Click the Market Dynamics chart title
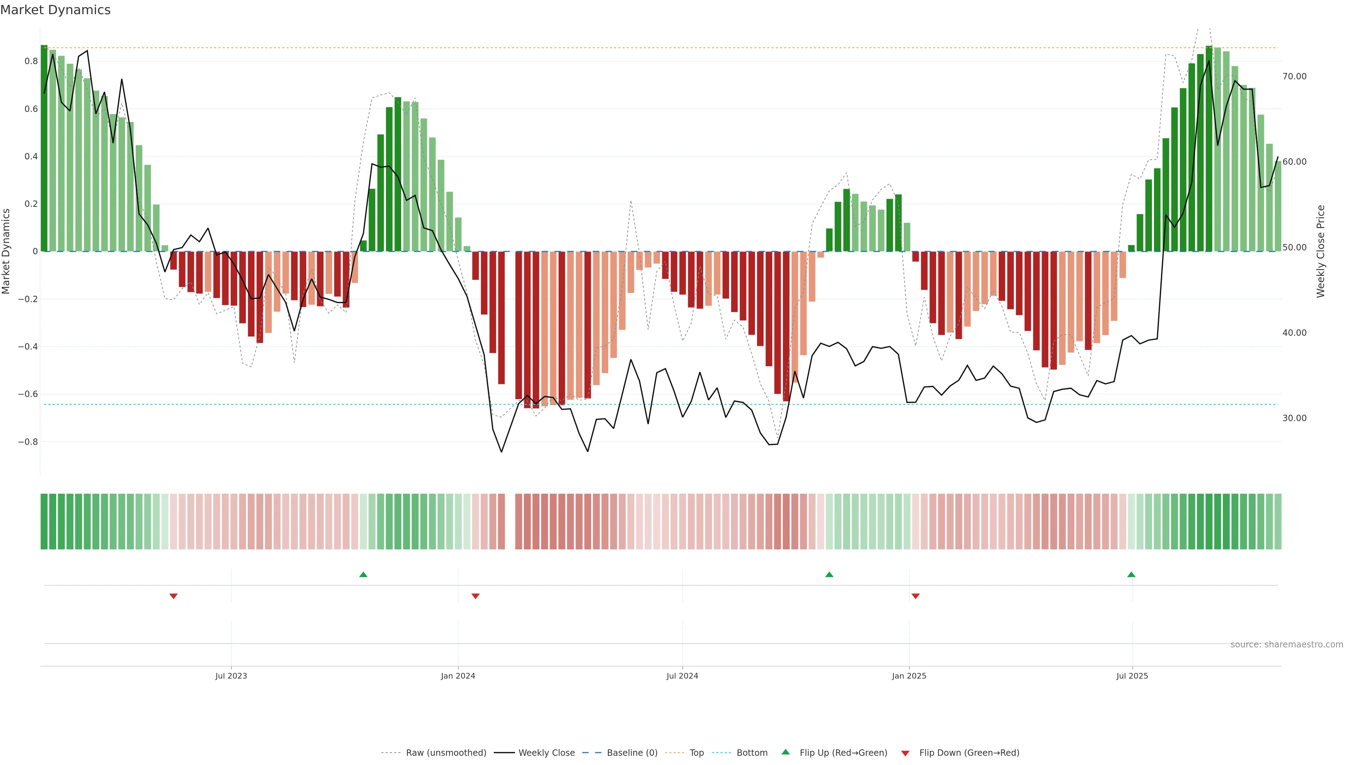The width and height of the screenshot is (1361, 765). tap(56, 10)
